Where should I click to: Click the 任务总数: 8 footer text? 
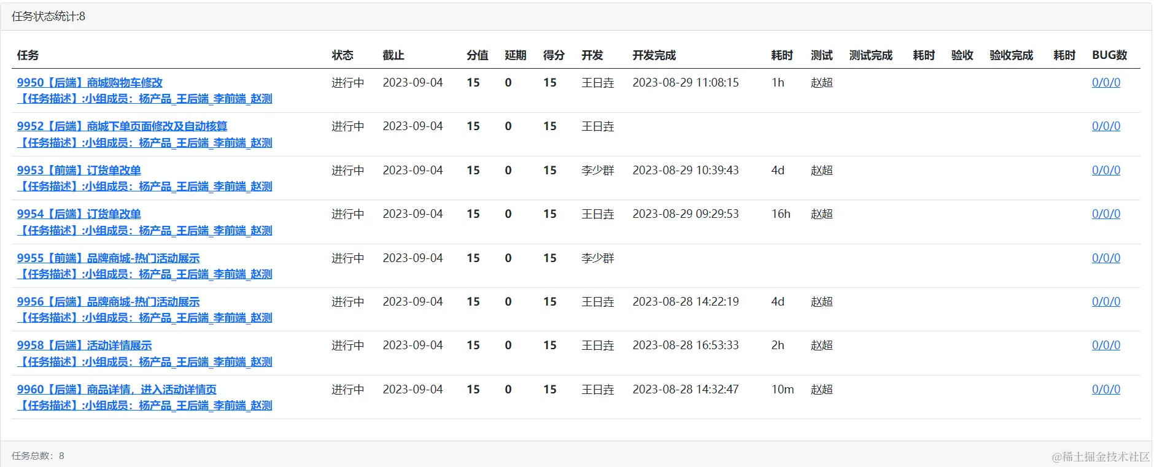click(38, 455)
